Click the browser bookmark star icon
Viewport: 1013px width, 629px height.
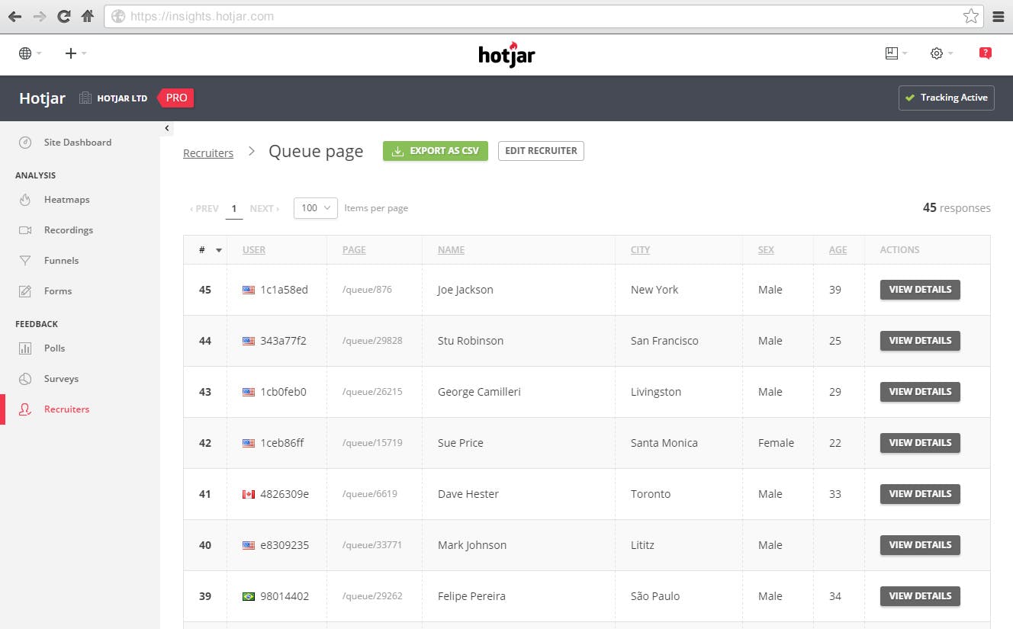970,16
